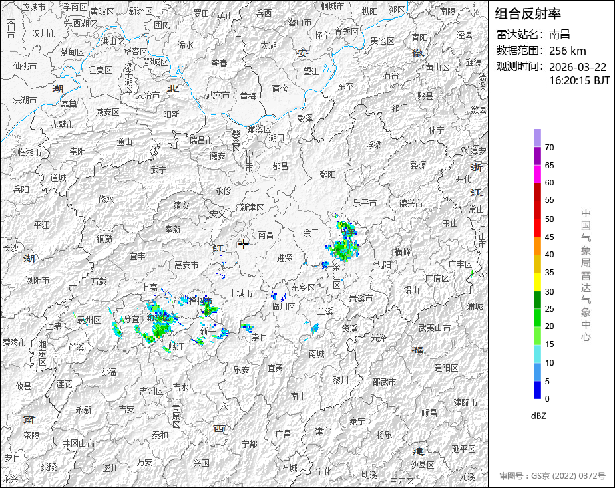Click the 高安市 label on map
Viewport: 615px width, 488px height.
pyautogui.click(x=186, y=265)
